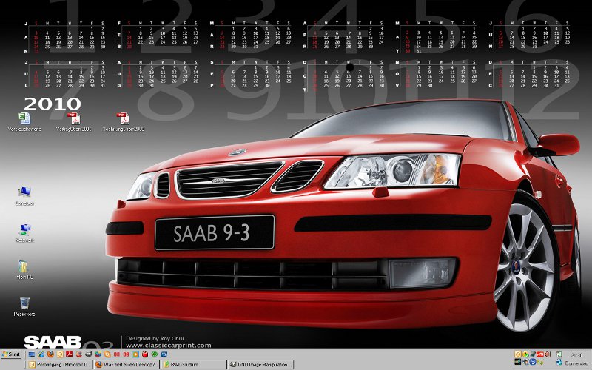Switch to Firefox 'Was ziert euren Desktop' window
The image size is (592, 370).
pyautogui.click(x=127, y=365)
